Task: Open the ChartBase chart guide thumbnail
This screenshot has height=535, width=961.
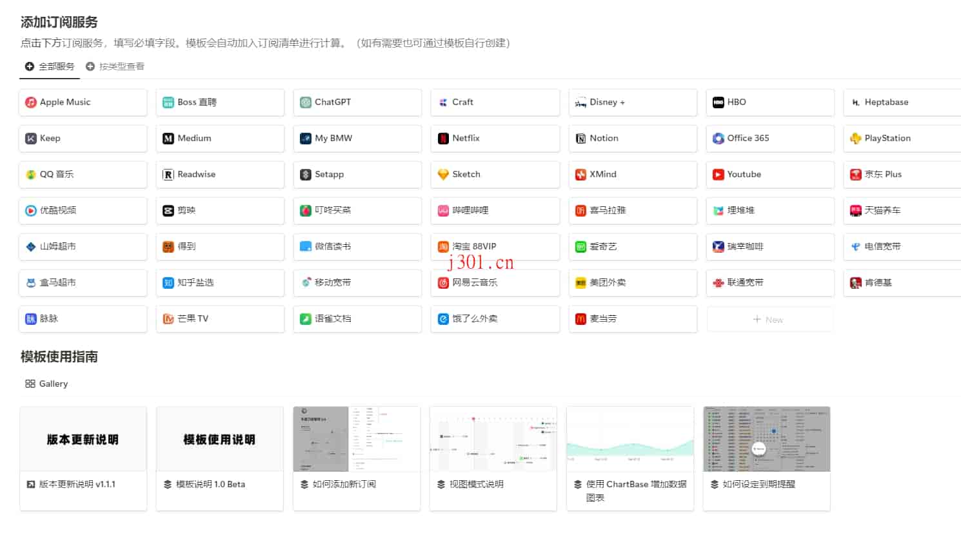Action: (630, 439)
